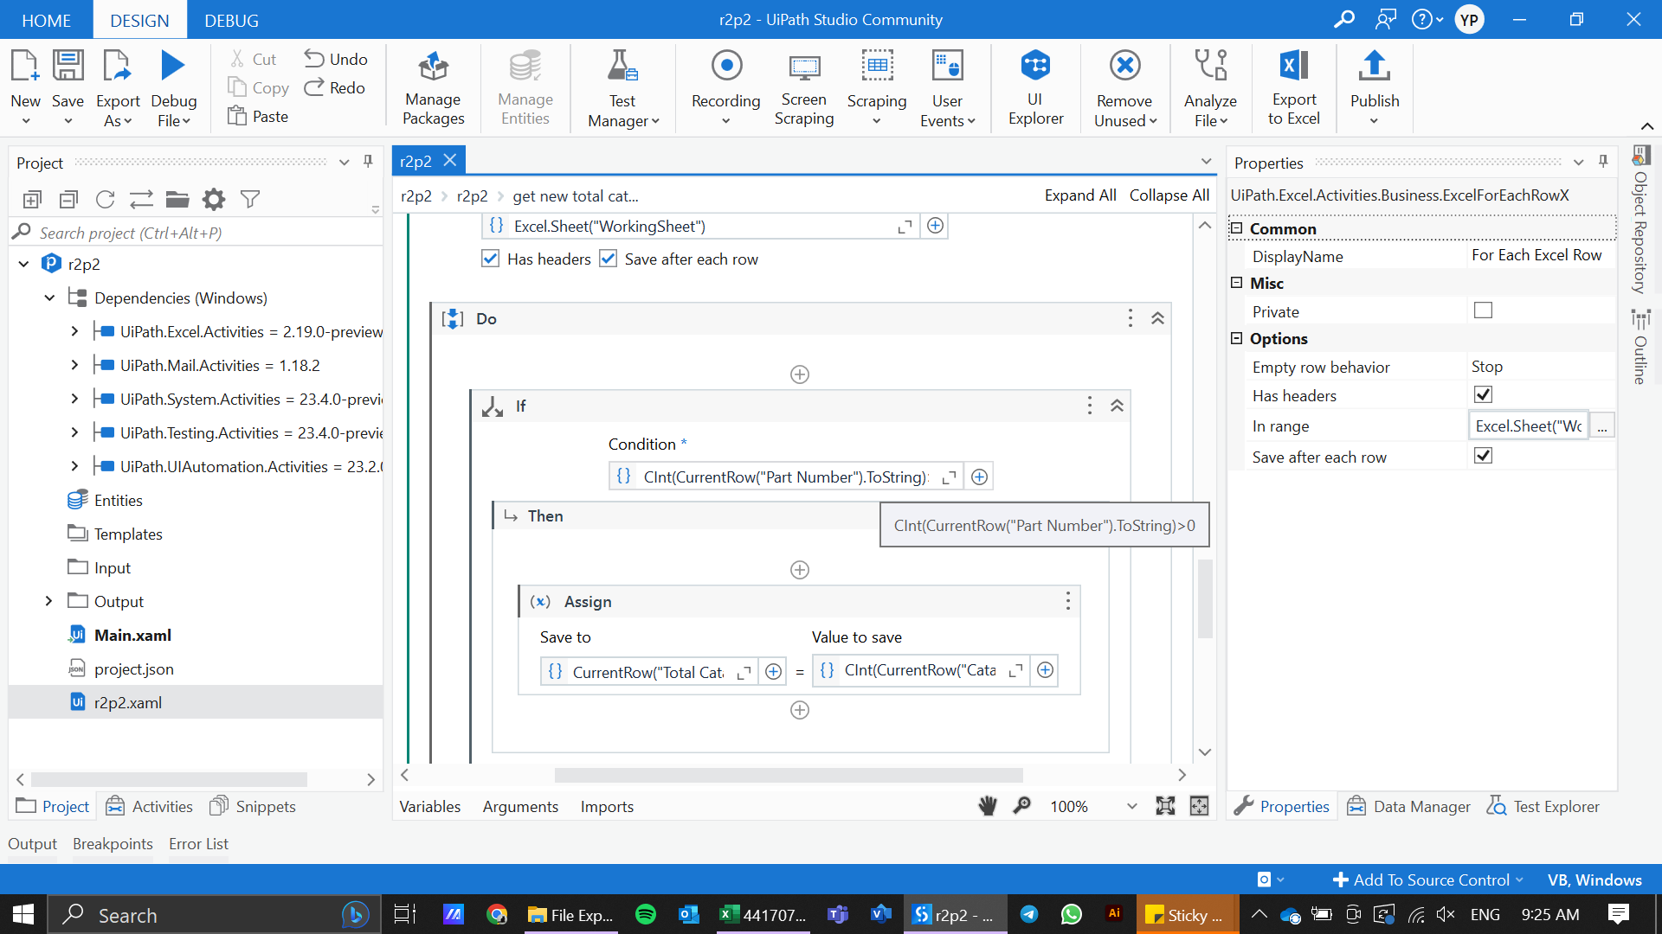Toggle Has headers checkbox in designer

tap(490, 259)
